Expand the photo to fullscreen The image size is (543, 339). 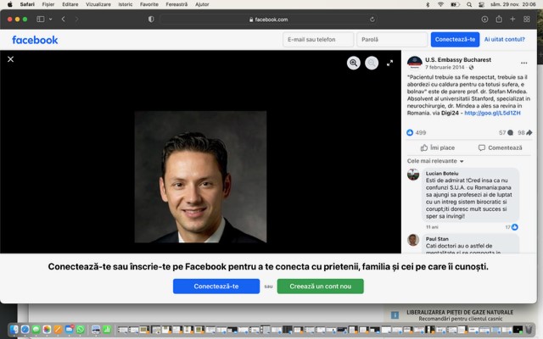pos(390,63)
